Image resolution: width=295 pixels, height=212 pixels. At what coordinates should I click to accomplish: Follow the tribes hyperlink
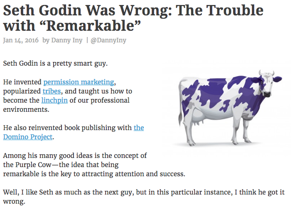pos(52,91)
